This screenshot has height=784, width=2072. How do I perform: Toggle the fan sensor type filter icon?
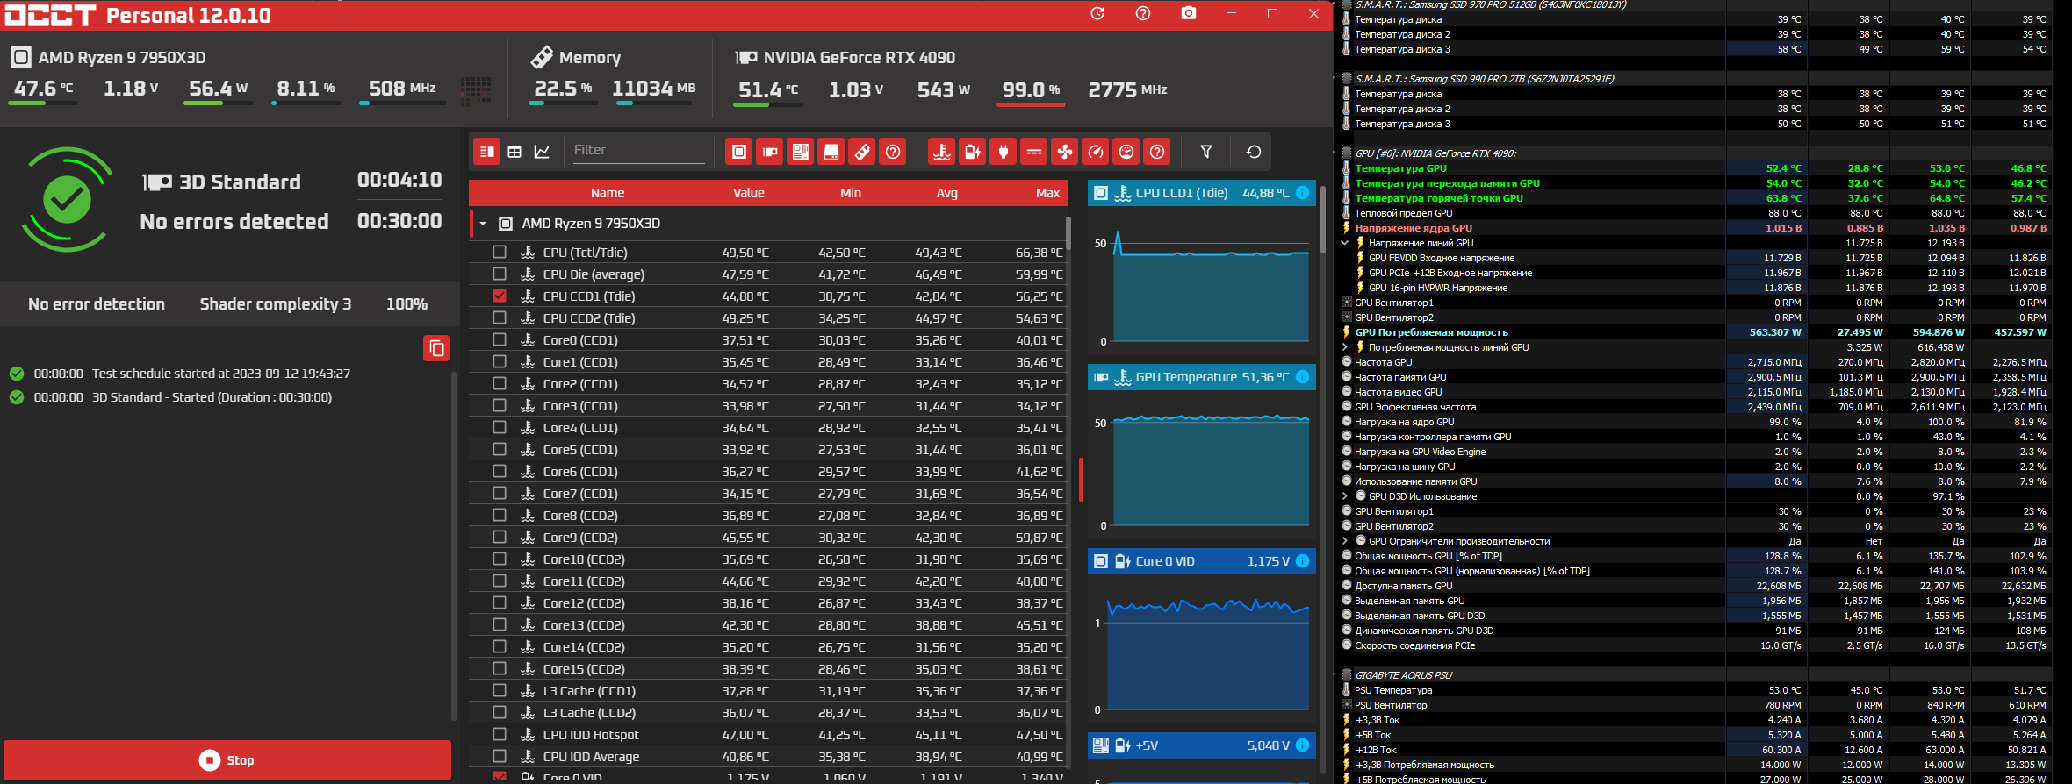pos(1065,152)
